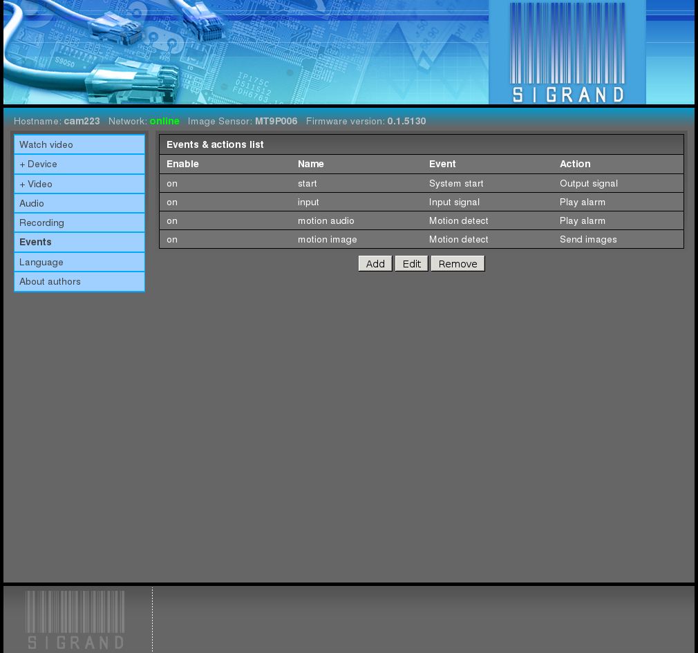Screen dimensions: 698x653
Task: Click 'Motion detect' in the motion image row
Action: pos(458,240)
